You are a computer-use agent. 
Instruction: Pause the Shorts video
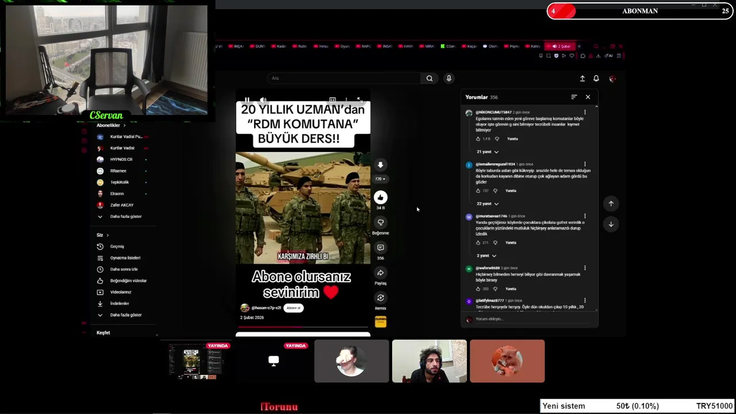point(247,100)
